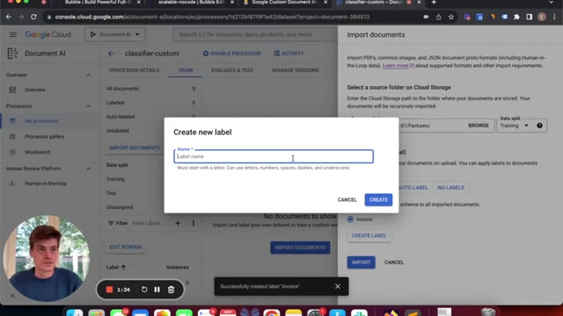Open the Learn more link

(398, 66)
